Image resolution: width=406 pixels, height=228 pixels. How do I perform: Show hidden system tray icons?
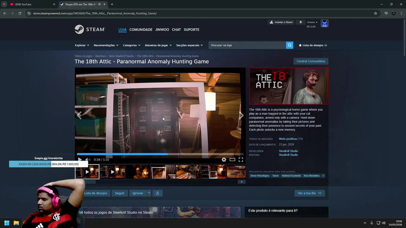[x=365, y=223]
